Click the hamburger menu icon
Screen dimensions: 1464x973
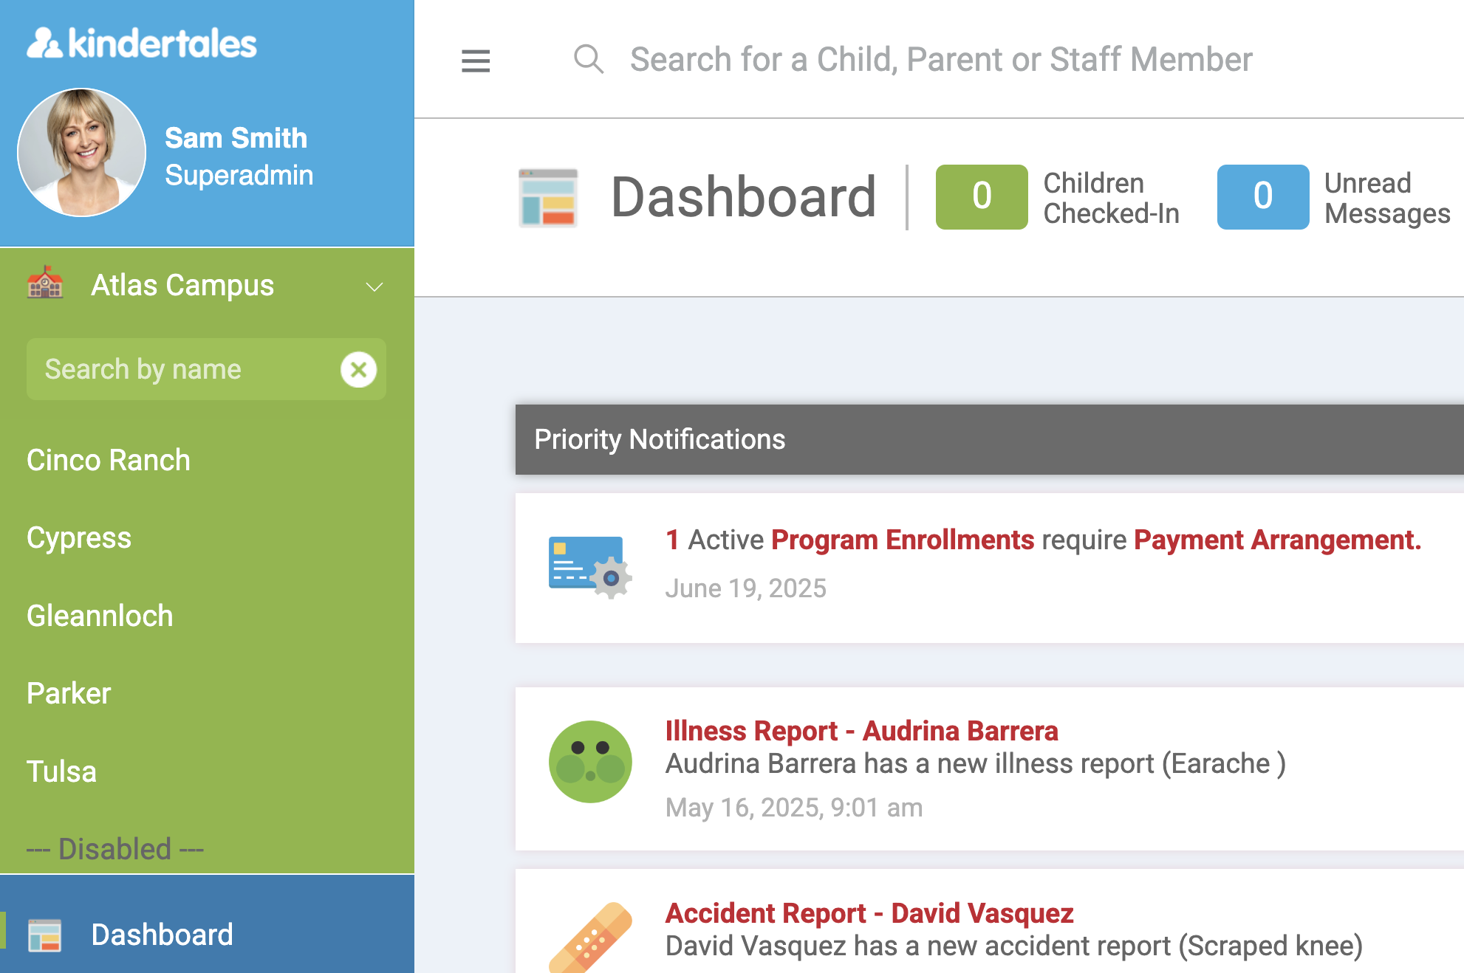476,61
